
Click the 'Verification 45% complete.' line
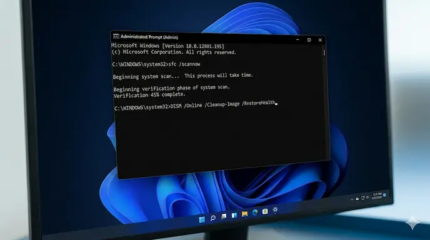(x=149, y=95)
